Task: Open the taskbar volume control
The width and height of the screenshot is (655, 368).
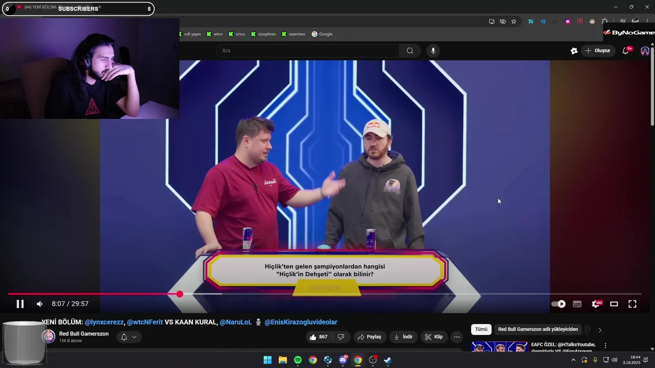Action: point(615,360)
